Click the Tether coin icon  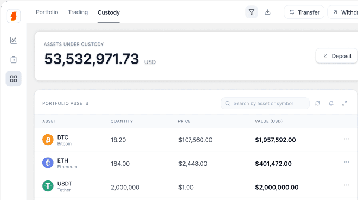[48, 186]
